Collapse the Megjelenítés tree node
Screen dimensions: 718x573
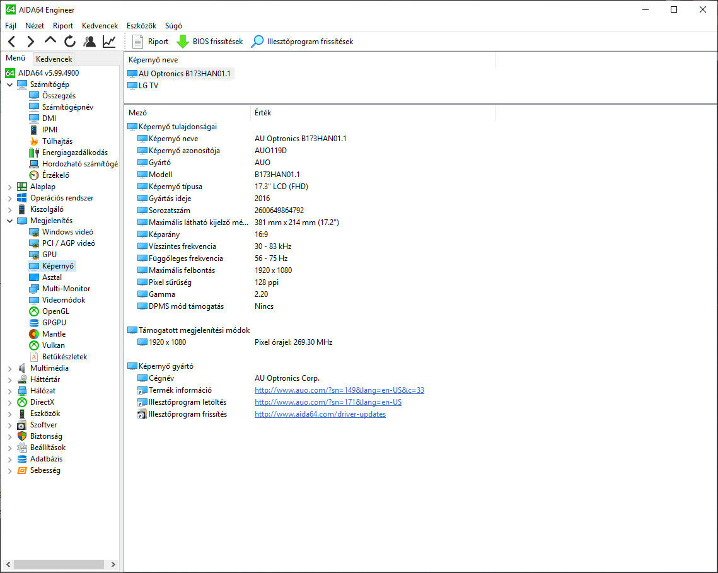pyautogui.click(x=9, y=221)
